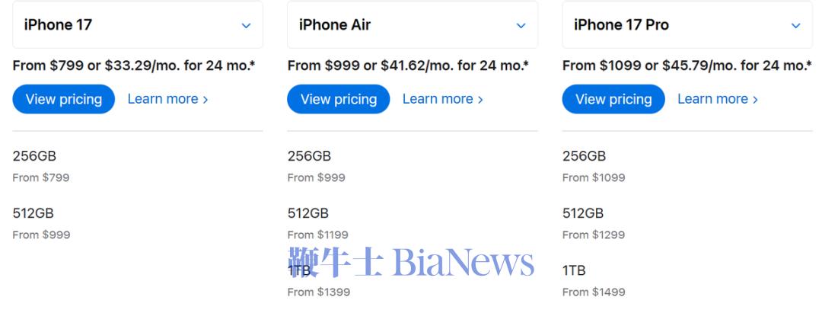The width and height of the screenshot is (822, 329).
Task: Click the chevron arrow in iPhone 17 Pro selector
Action: (x=796, y=25)
